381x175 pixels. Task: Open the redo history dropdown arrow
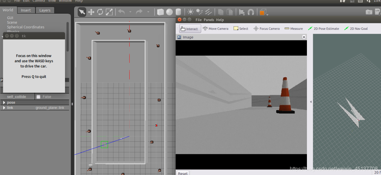pos(148,12)
